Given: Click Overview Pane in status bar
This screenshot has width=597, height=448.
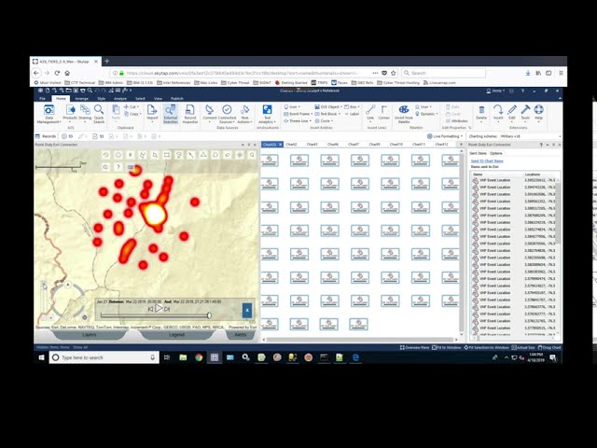Looking at the screenshot, I should pos(414,347).
